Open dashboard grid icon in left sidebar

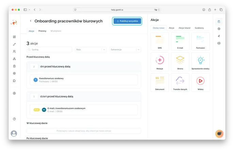coord(14,37)
